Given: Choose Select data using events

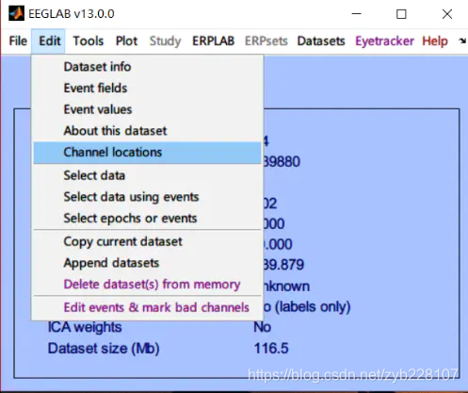Looking at the screenshot, I should tap(147, 197).
